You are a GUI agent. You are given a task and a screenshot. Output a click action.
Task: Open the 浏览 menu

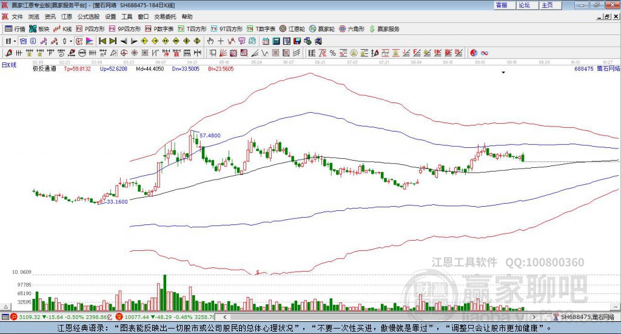click(34, 16)
